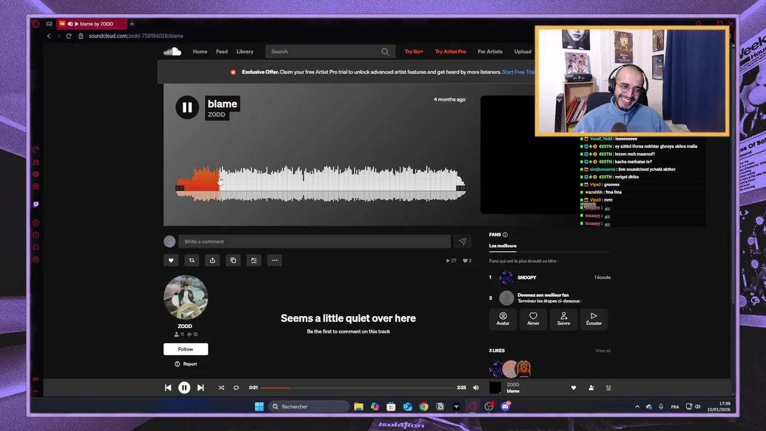Viewport: 766px width, 431px height.
Task: Open Google Chrome from the taskbar
Action: pyautogui.click(x=424, y=407)
